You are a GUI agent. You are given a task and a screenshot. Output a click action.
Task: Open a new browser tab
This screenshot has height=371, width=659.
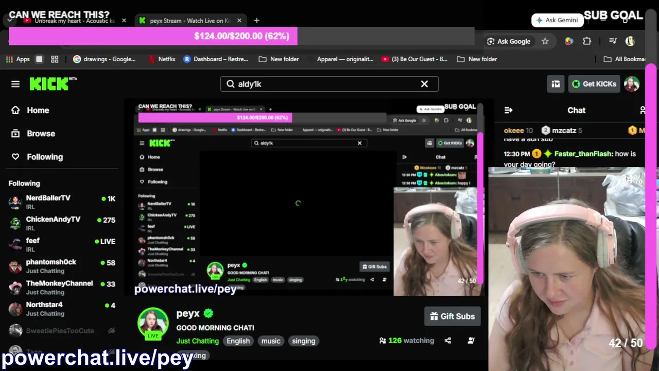[257, 21]
